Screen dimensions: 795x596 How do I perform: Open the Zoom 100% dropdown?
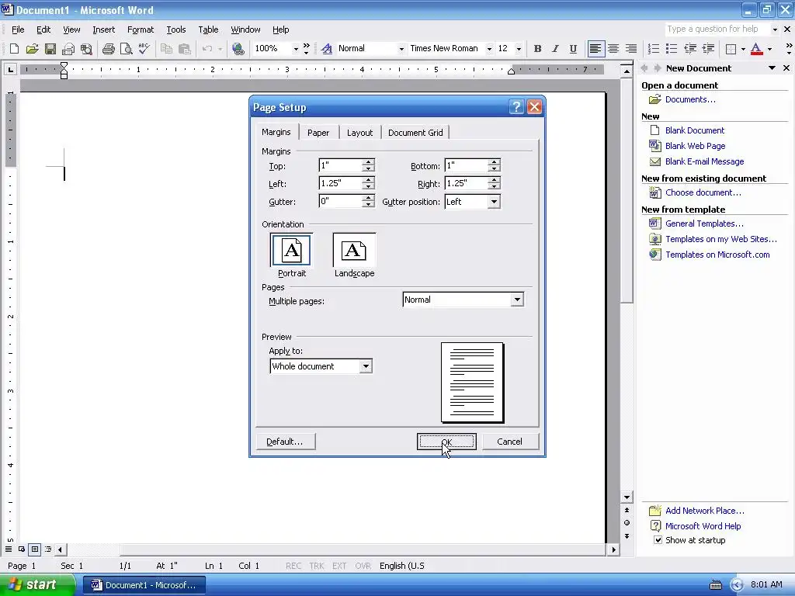coord(296,49)
